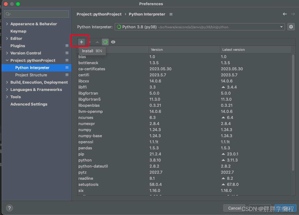
Task: Open the Python Interpreter dropdown list
Action: point(281,27)
